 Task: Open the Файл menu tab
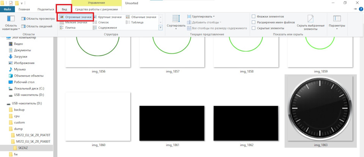tap(8, 9)
